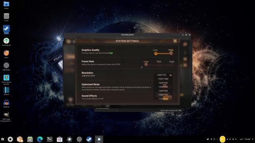
Task: Close the Doomsday_Steam window
Action: pyautogui.click(x=190, y=35)
